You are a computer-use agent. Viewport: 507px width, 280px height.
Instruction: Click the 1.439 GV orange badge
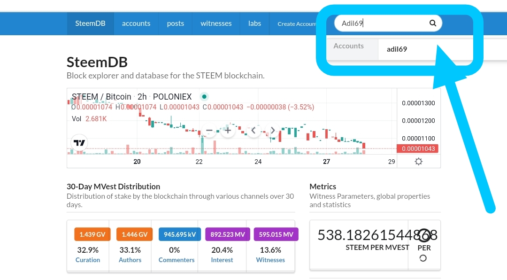point(92,234)
